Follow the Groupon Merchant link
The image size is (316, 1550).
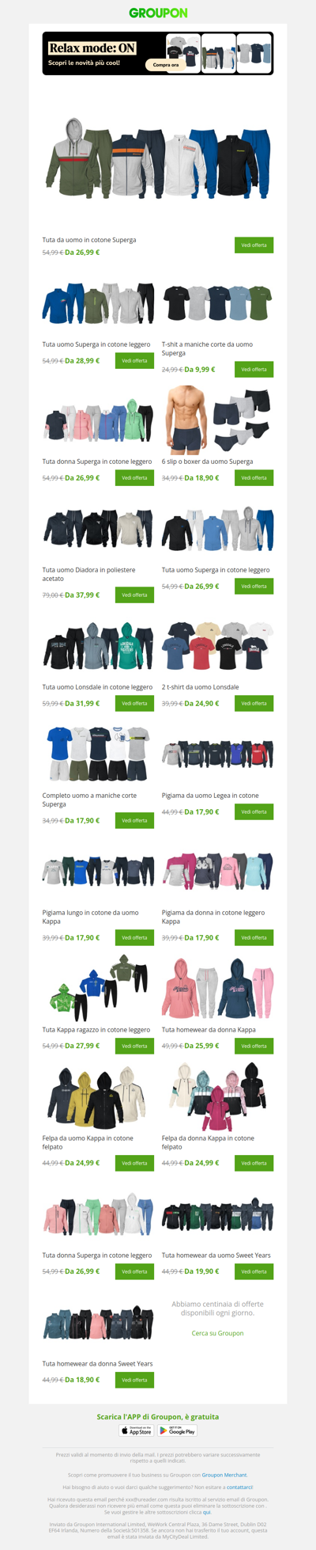[x=224, y=1475]
